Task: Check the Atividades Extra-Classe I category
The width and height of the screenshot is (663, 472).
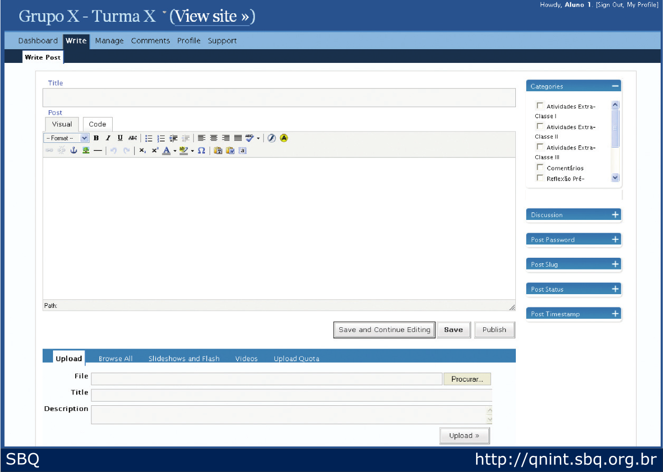Action: [539, 105]
